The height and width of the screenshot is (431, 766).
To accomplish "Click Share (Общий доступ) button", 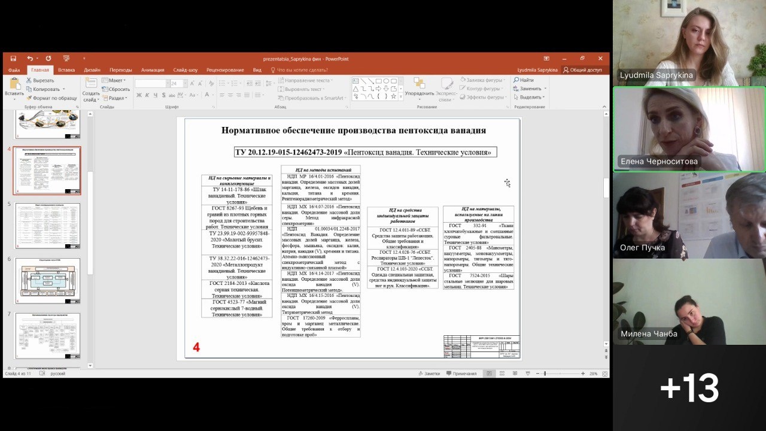I will (x=582, y=70).
